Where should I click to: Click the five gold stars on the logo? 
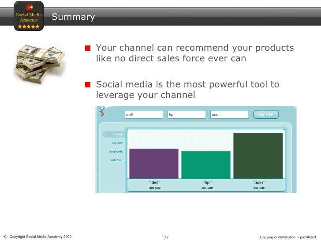point(29,26)
